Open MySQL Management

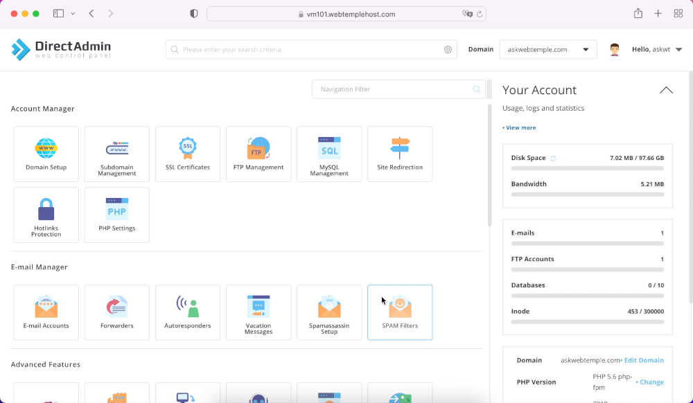click(329, 154)
